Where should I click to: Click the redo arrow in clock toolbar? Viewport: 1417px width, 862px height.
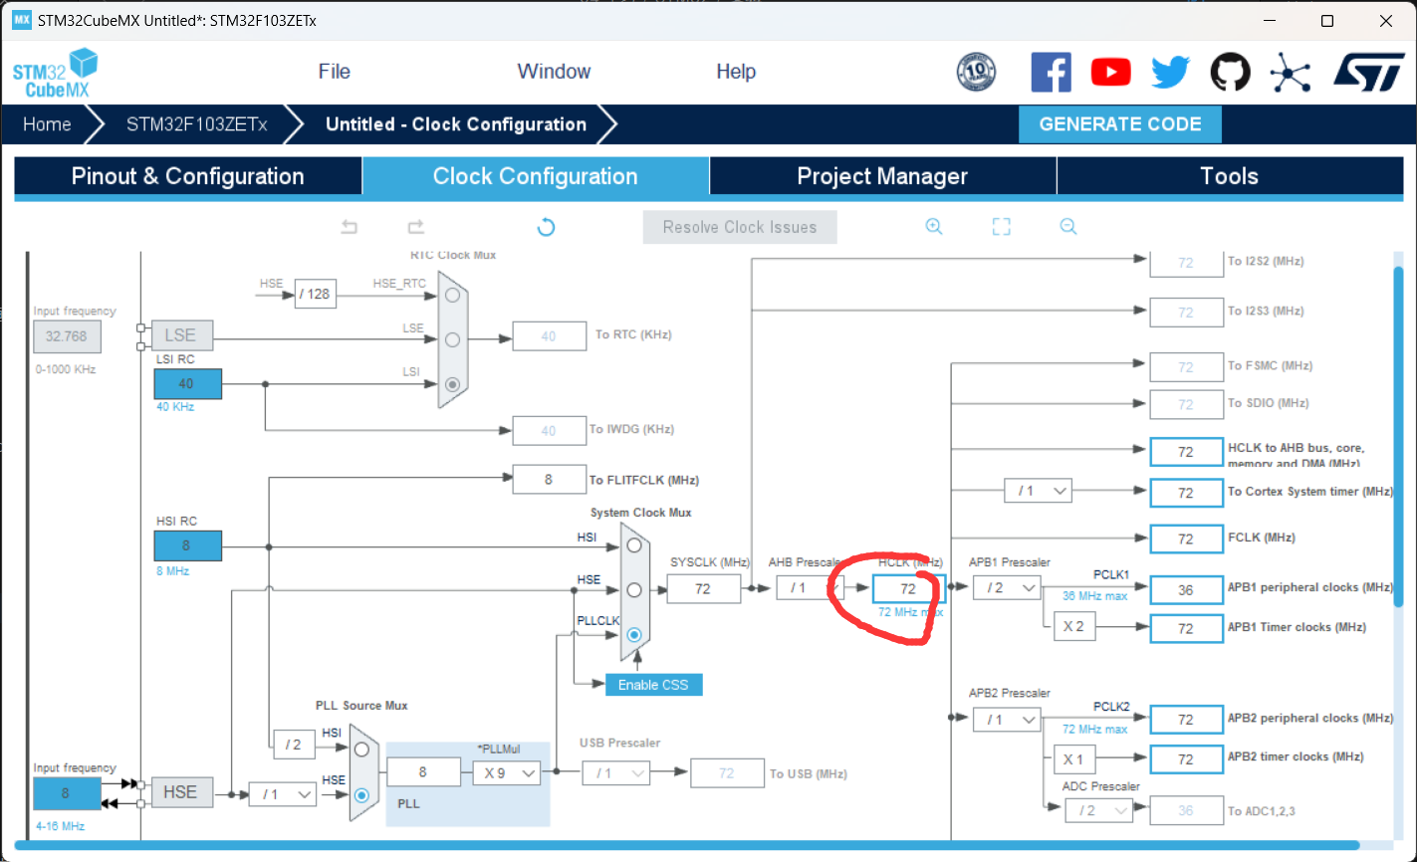coord(416,227)
